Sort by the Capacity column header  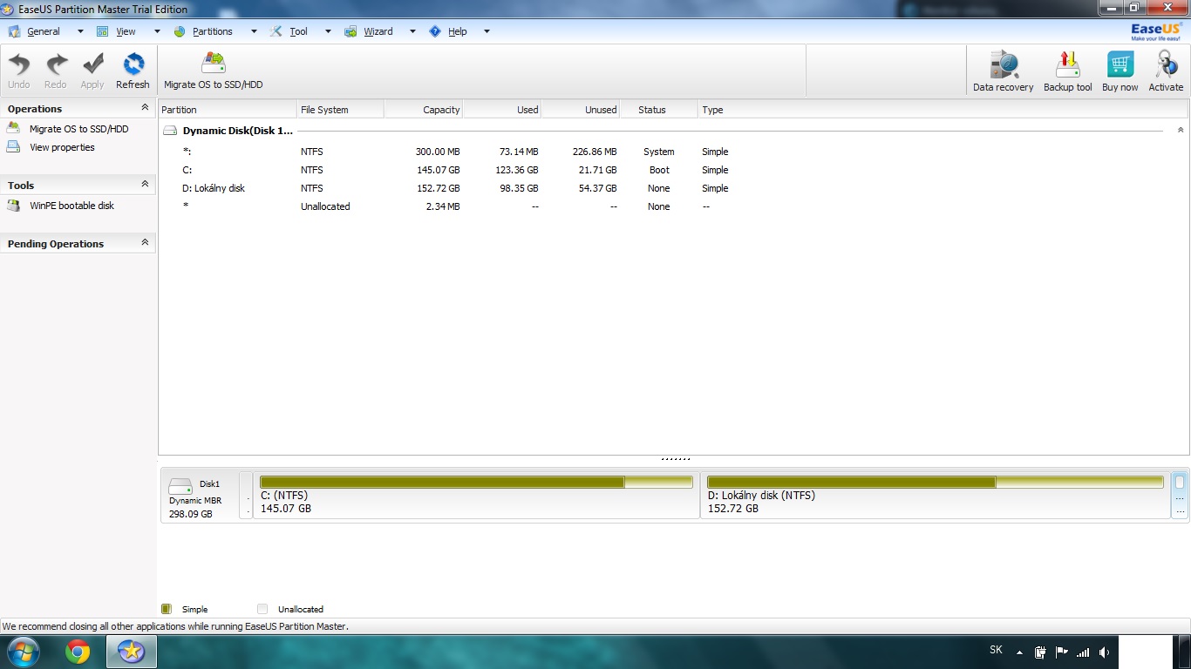pyautogui.click(x=423, y=110)
